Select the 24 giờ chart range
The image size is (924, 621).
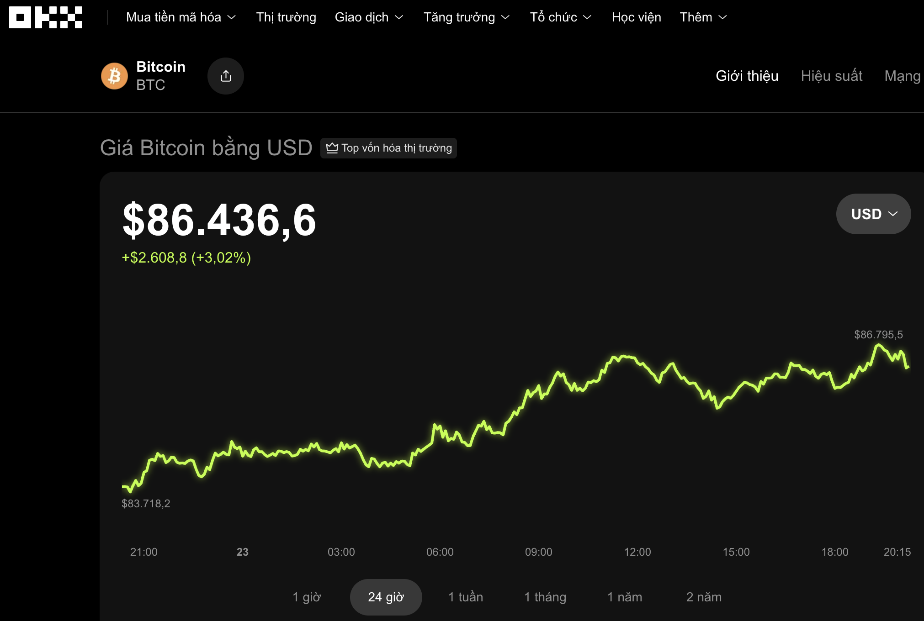pos(386,597)
